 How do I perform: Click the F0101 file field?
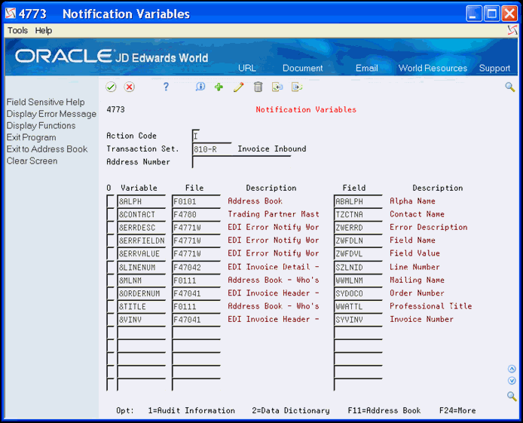[x=196, y=201]
